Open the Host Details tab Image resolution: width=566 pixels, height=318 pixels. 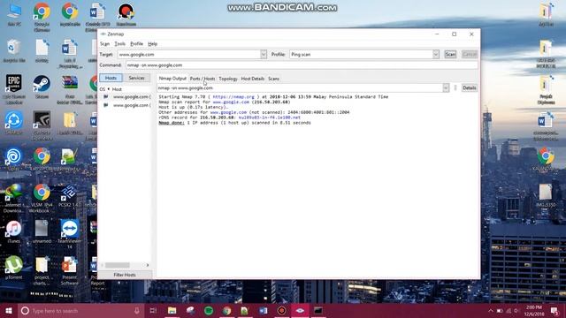point(253,79)
